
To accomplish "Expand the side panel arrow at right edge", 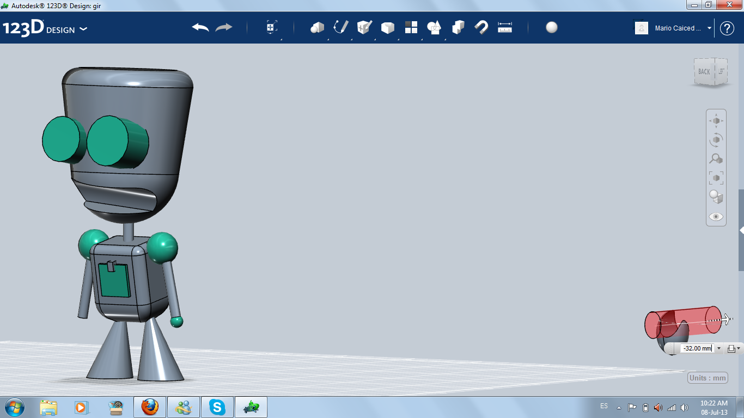I will coord(741,231).
